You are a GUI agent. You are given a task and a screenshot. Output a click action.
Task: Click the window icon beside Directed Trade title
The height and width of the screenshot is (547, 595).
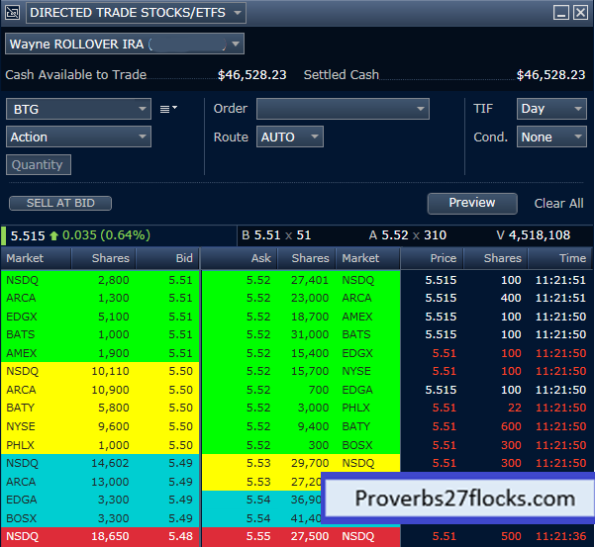(14, 13)
